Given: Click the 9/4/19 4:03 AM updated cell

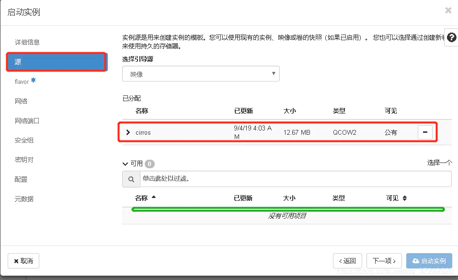Looking at the screenshot, I should [x=252, y=132].
